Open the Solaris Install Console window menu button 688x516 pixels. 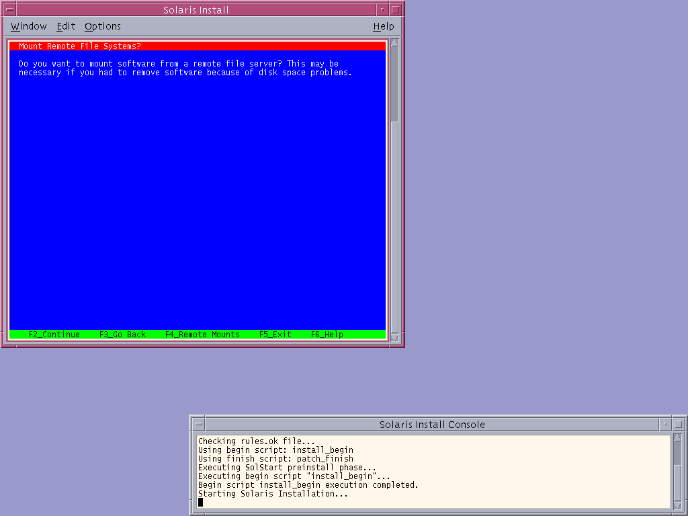pyautogui.click(x=199, y=425)
